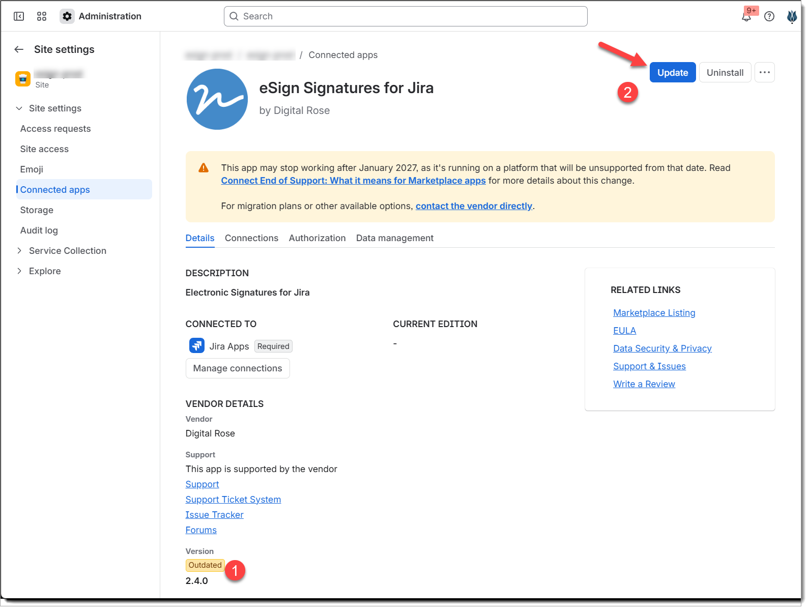The height and width of the screenshot is (614, 809).
Task: Open the Connect End of Support link
Action: (354, 181)
